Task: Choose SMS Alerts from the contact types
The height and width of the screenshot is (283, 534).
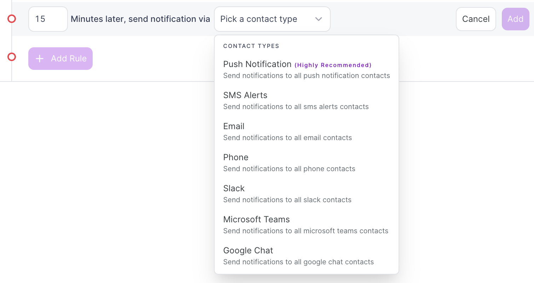Action: pyautogui.click(x=245, y=95)
